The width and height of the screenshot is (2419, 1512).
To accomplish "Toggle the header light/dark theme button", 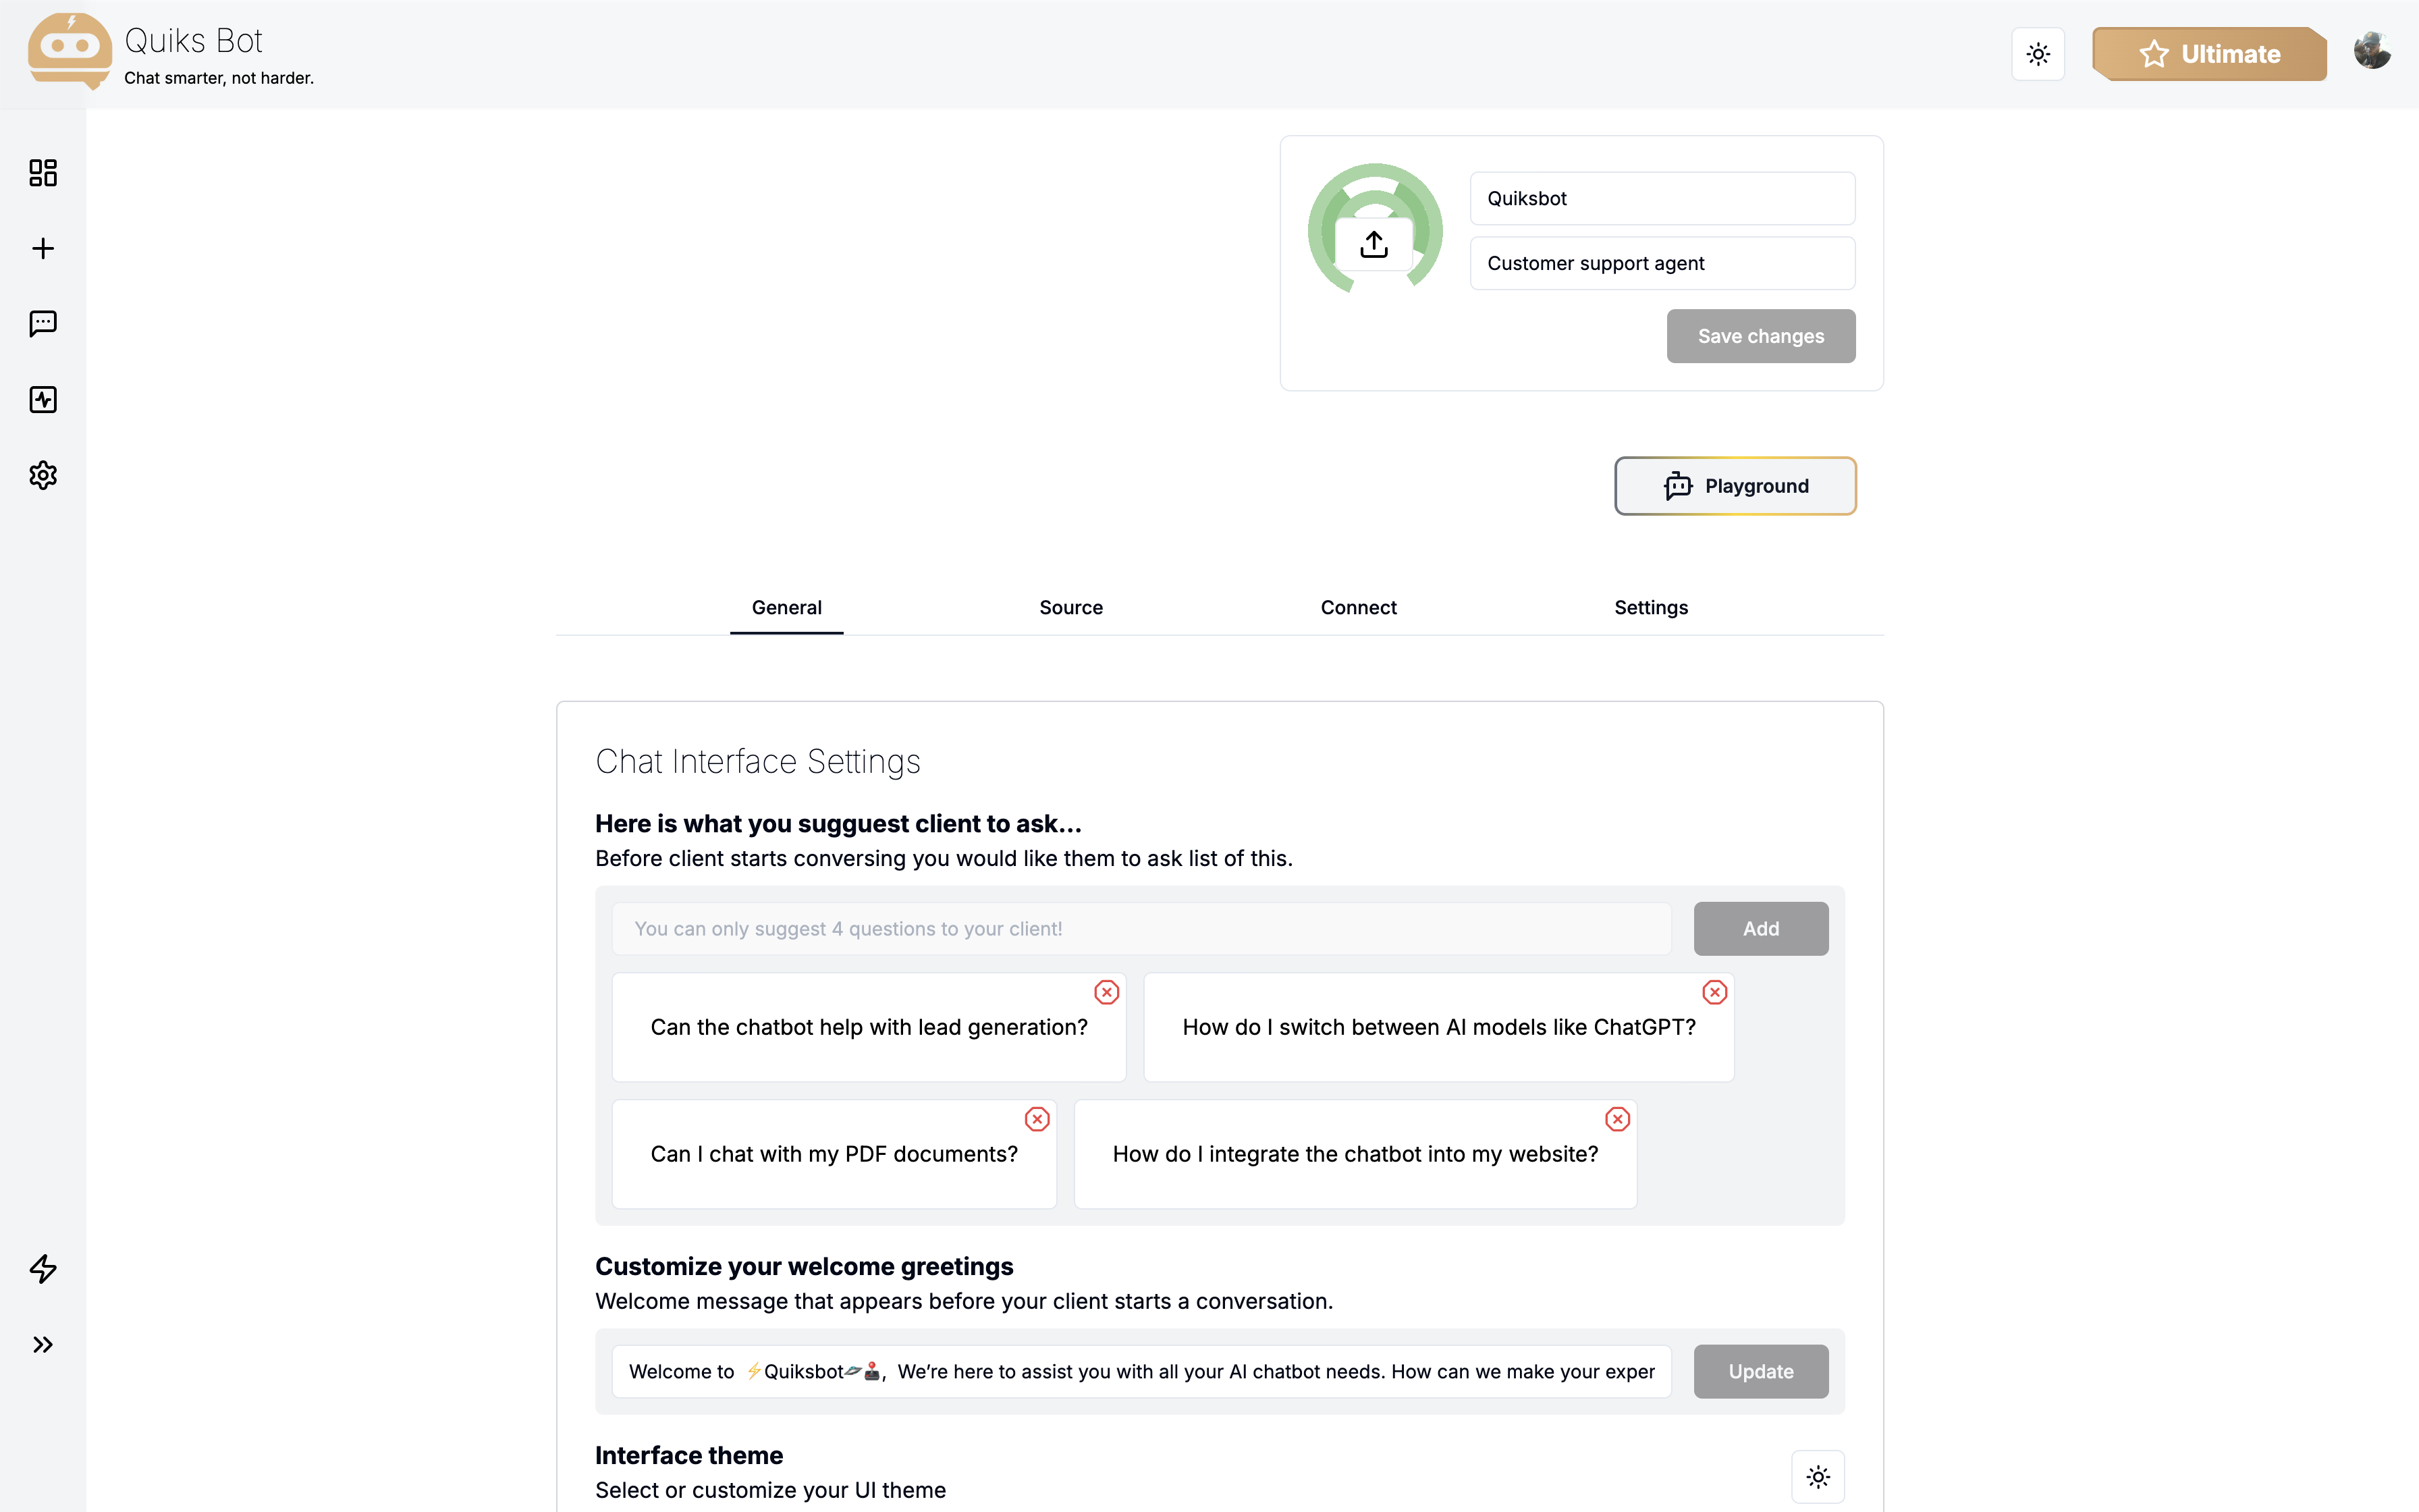I will [x=2037, y=54].
